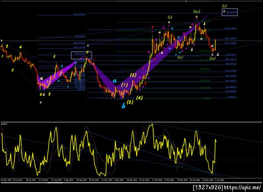Click the horizontal scrollbar thumb below the dates

point(55,183)
